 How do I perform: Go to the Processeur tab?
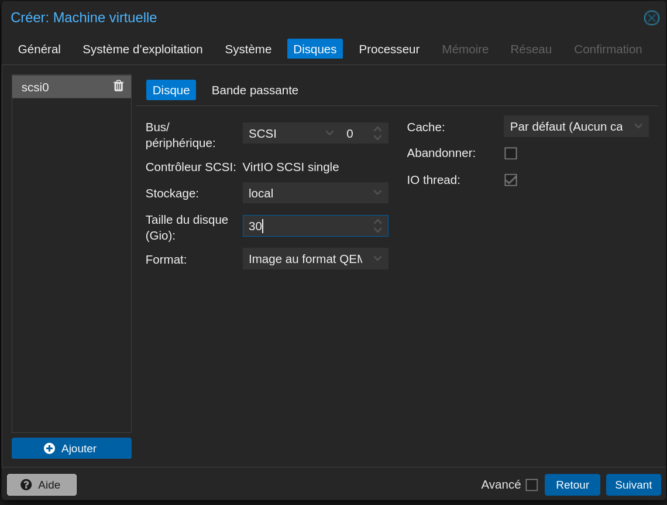point(389,49)
